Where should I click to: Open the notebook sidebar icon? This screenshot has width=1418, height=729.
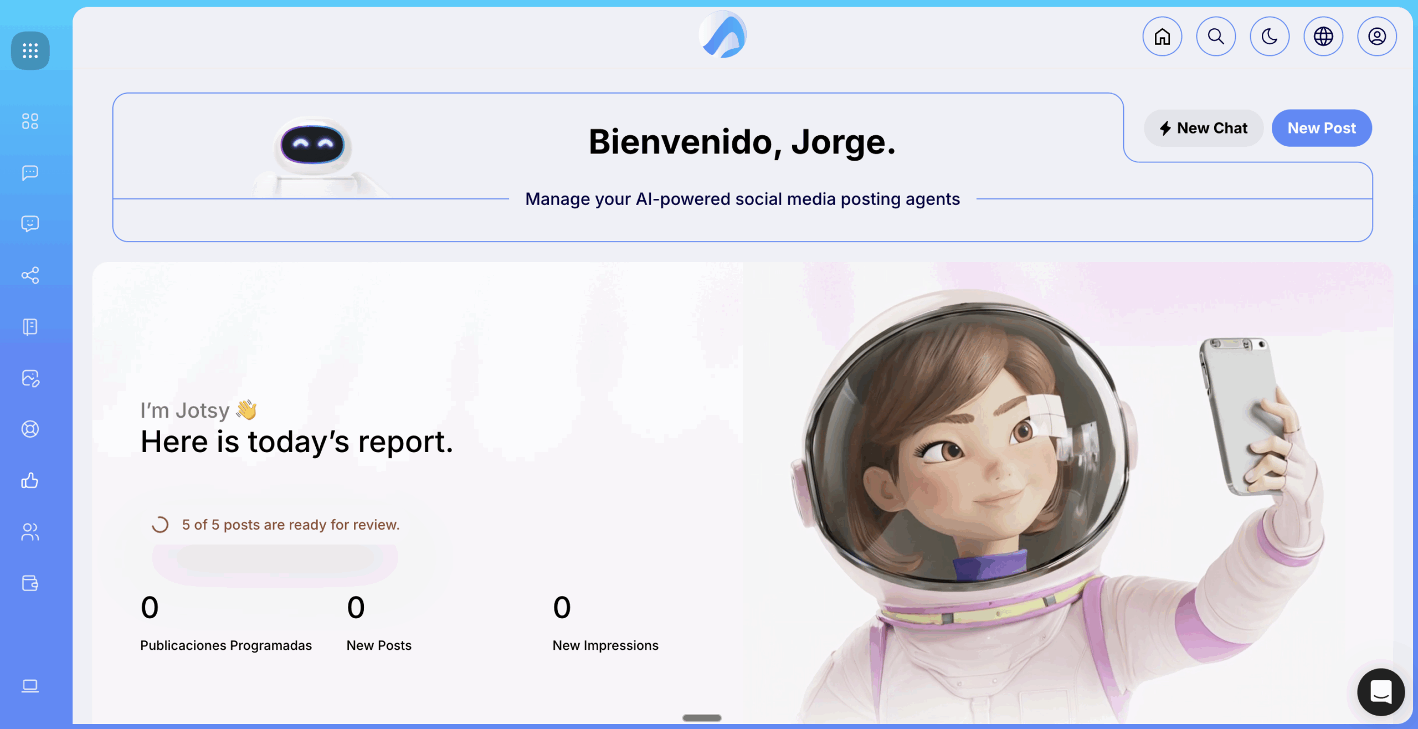tap(30, 327)
